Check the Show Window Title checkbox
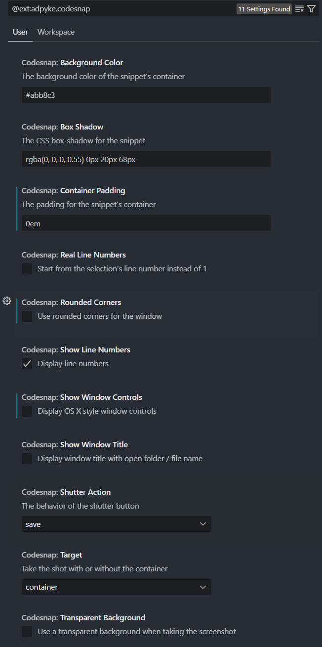The width and height of the screenshot is (322, 647). (27, 459)
